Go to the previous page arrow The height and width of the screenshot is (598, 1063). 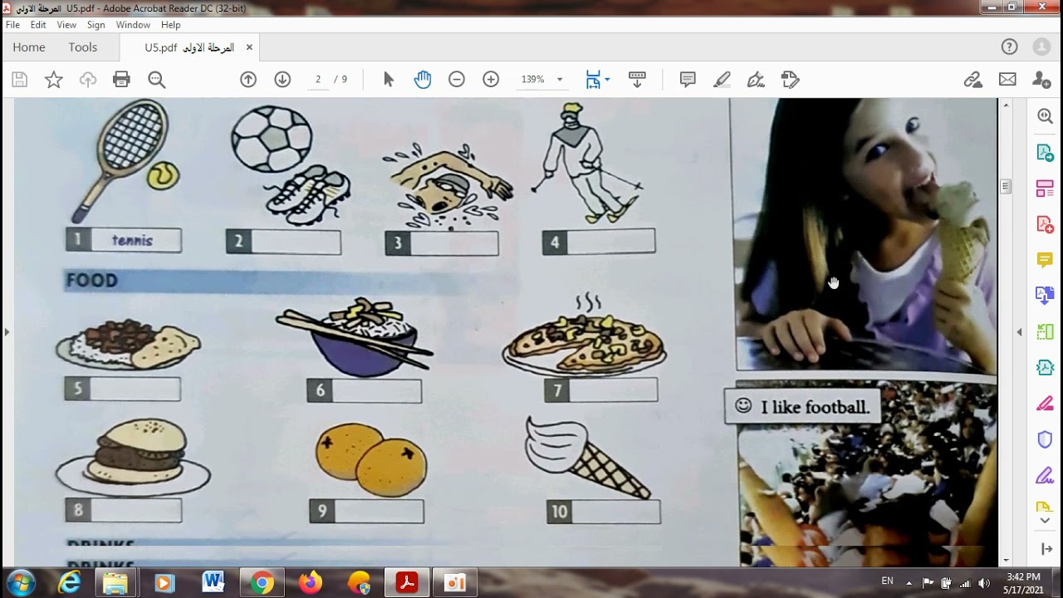tap(248, 80)
